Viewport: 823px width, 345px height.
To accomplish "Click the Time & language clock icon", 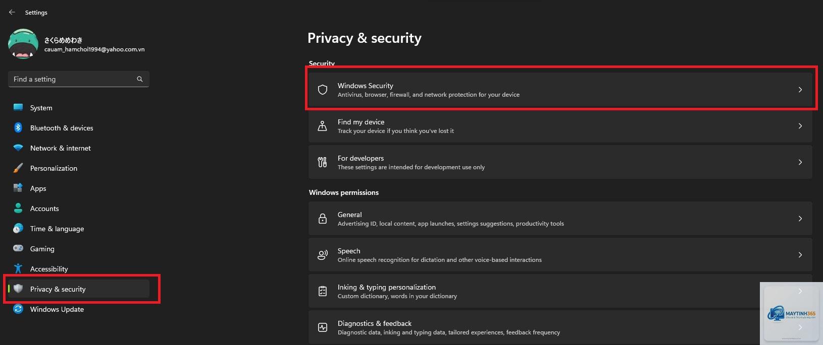I will coord(18,228).
